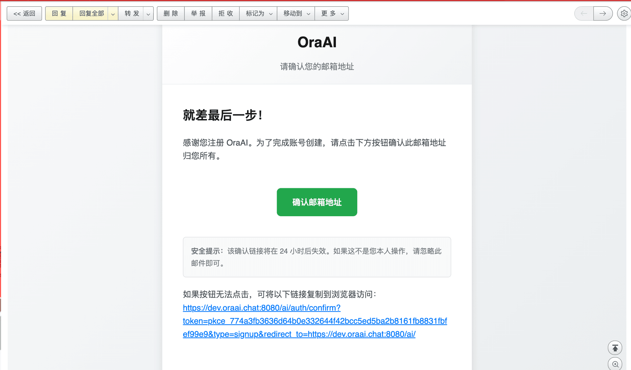This screenshot has height=370, width=631.
Task: Click 转发 to forward the email
Action: pyautogui.click(x=131, y=13)
